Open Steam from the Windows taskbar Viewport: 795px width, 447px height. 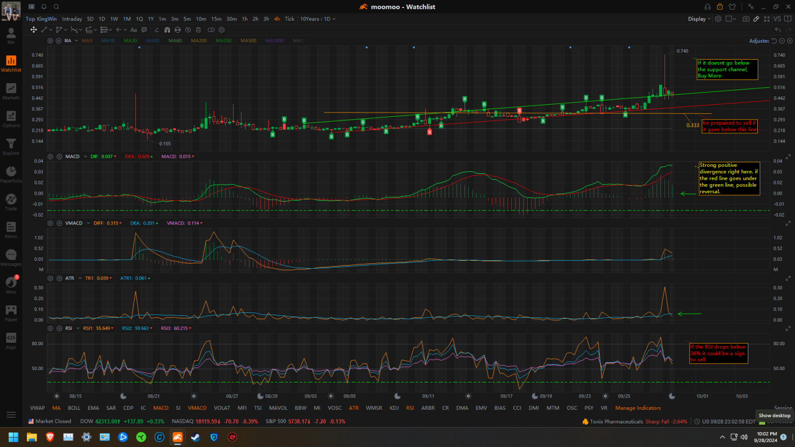coord(196,437)
